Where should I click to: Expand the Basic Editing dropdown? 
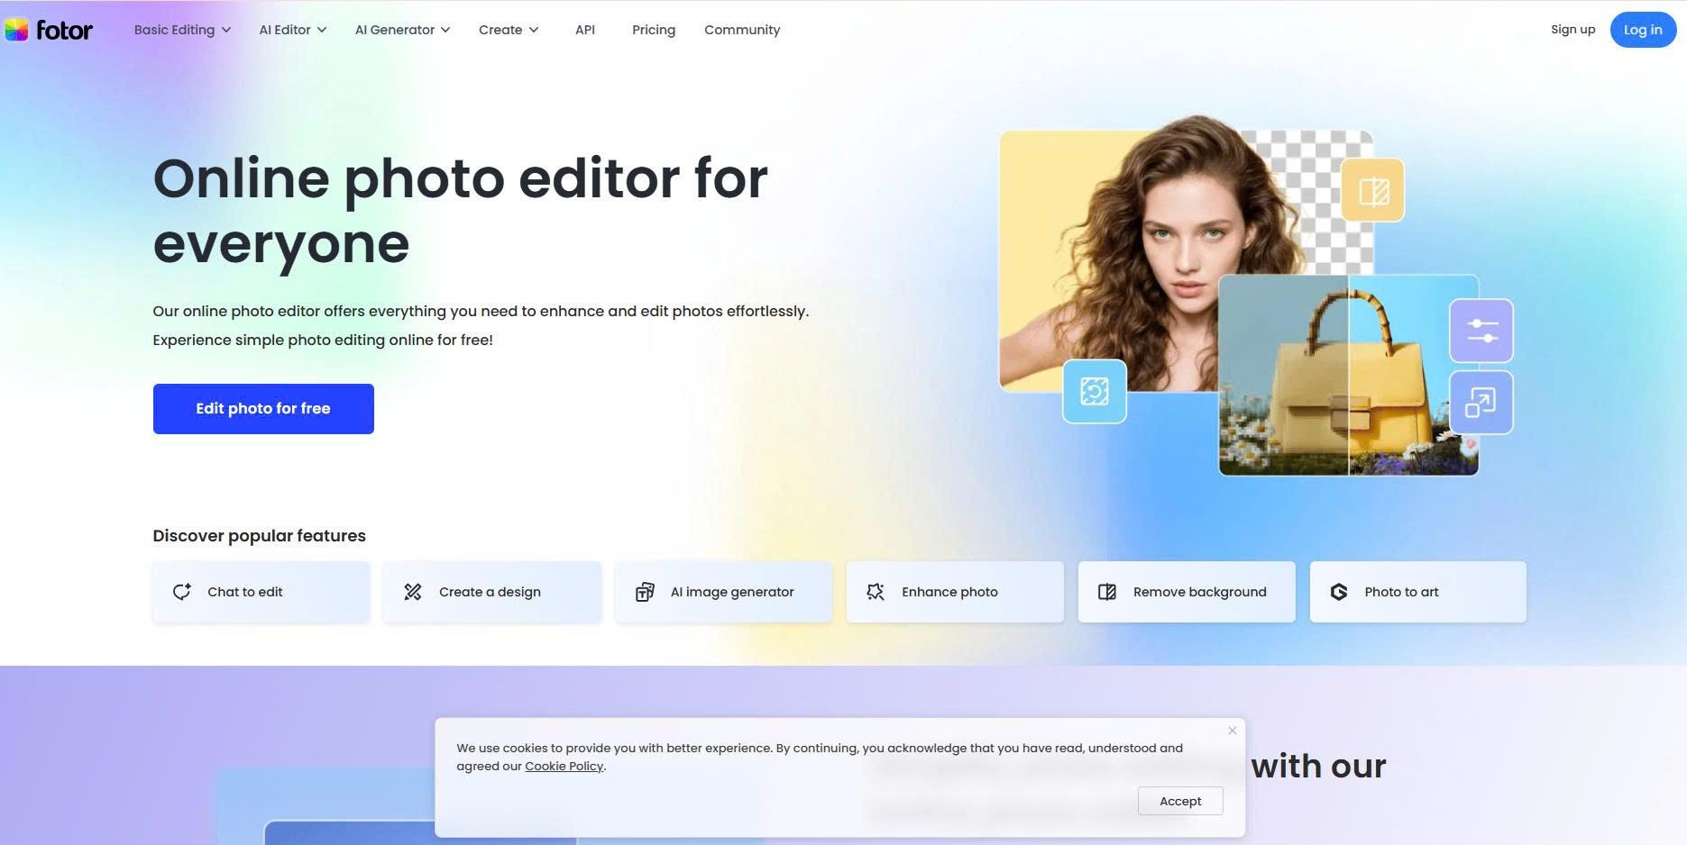[x=182, y=30]
